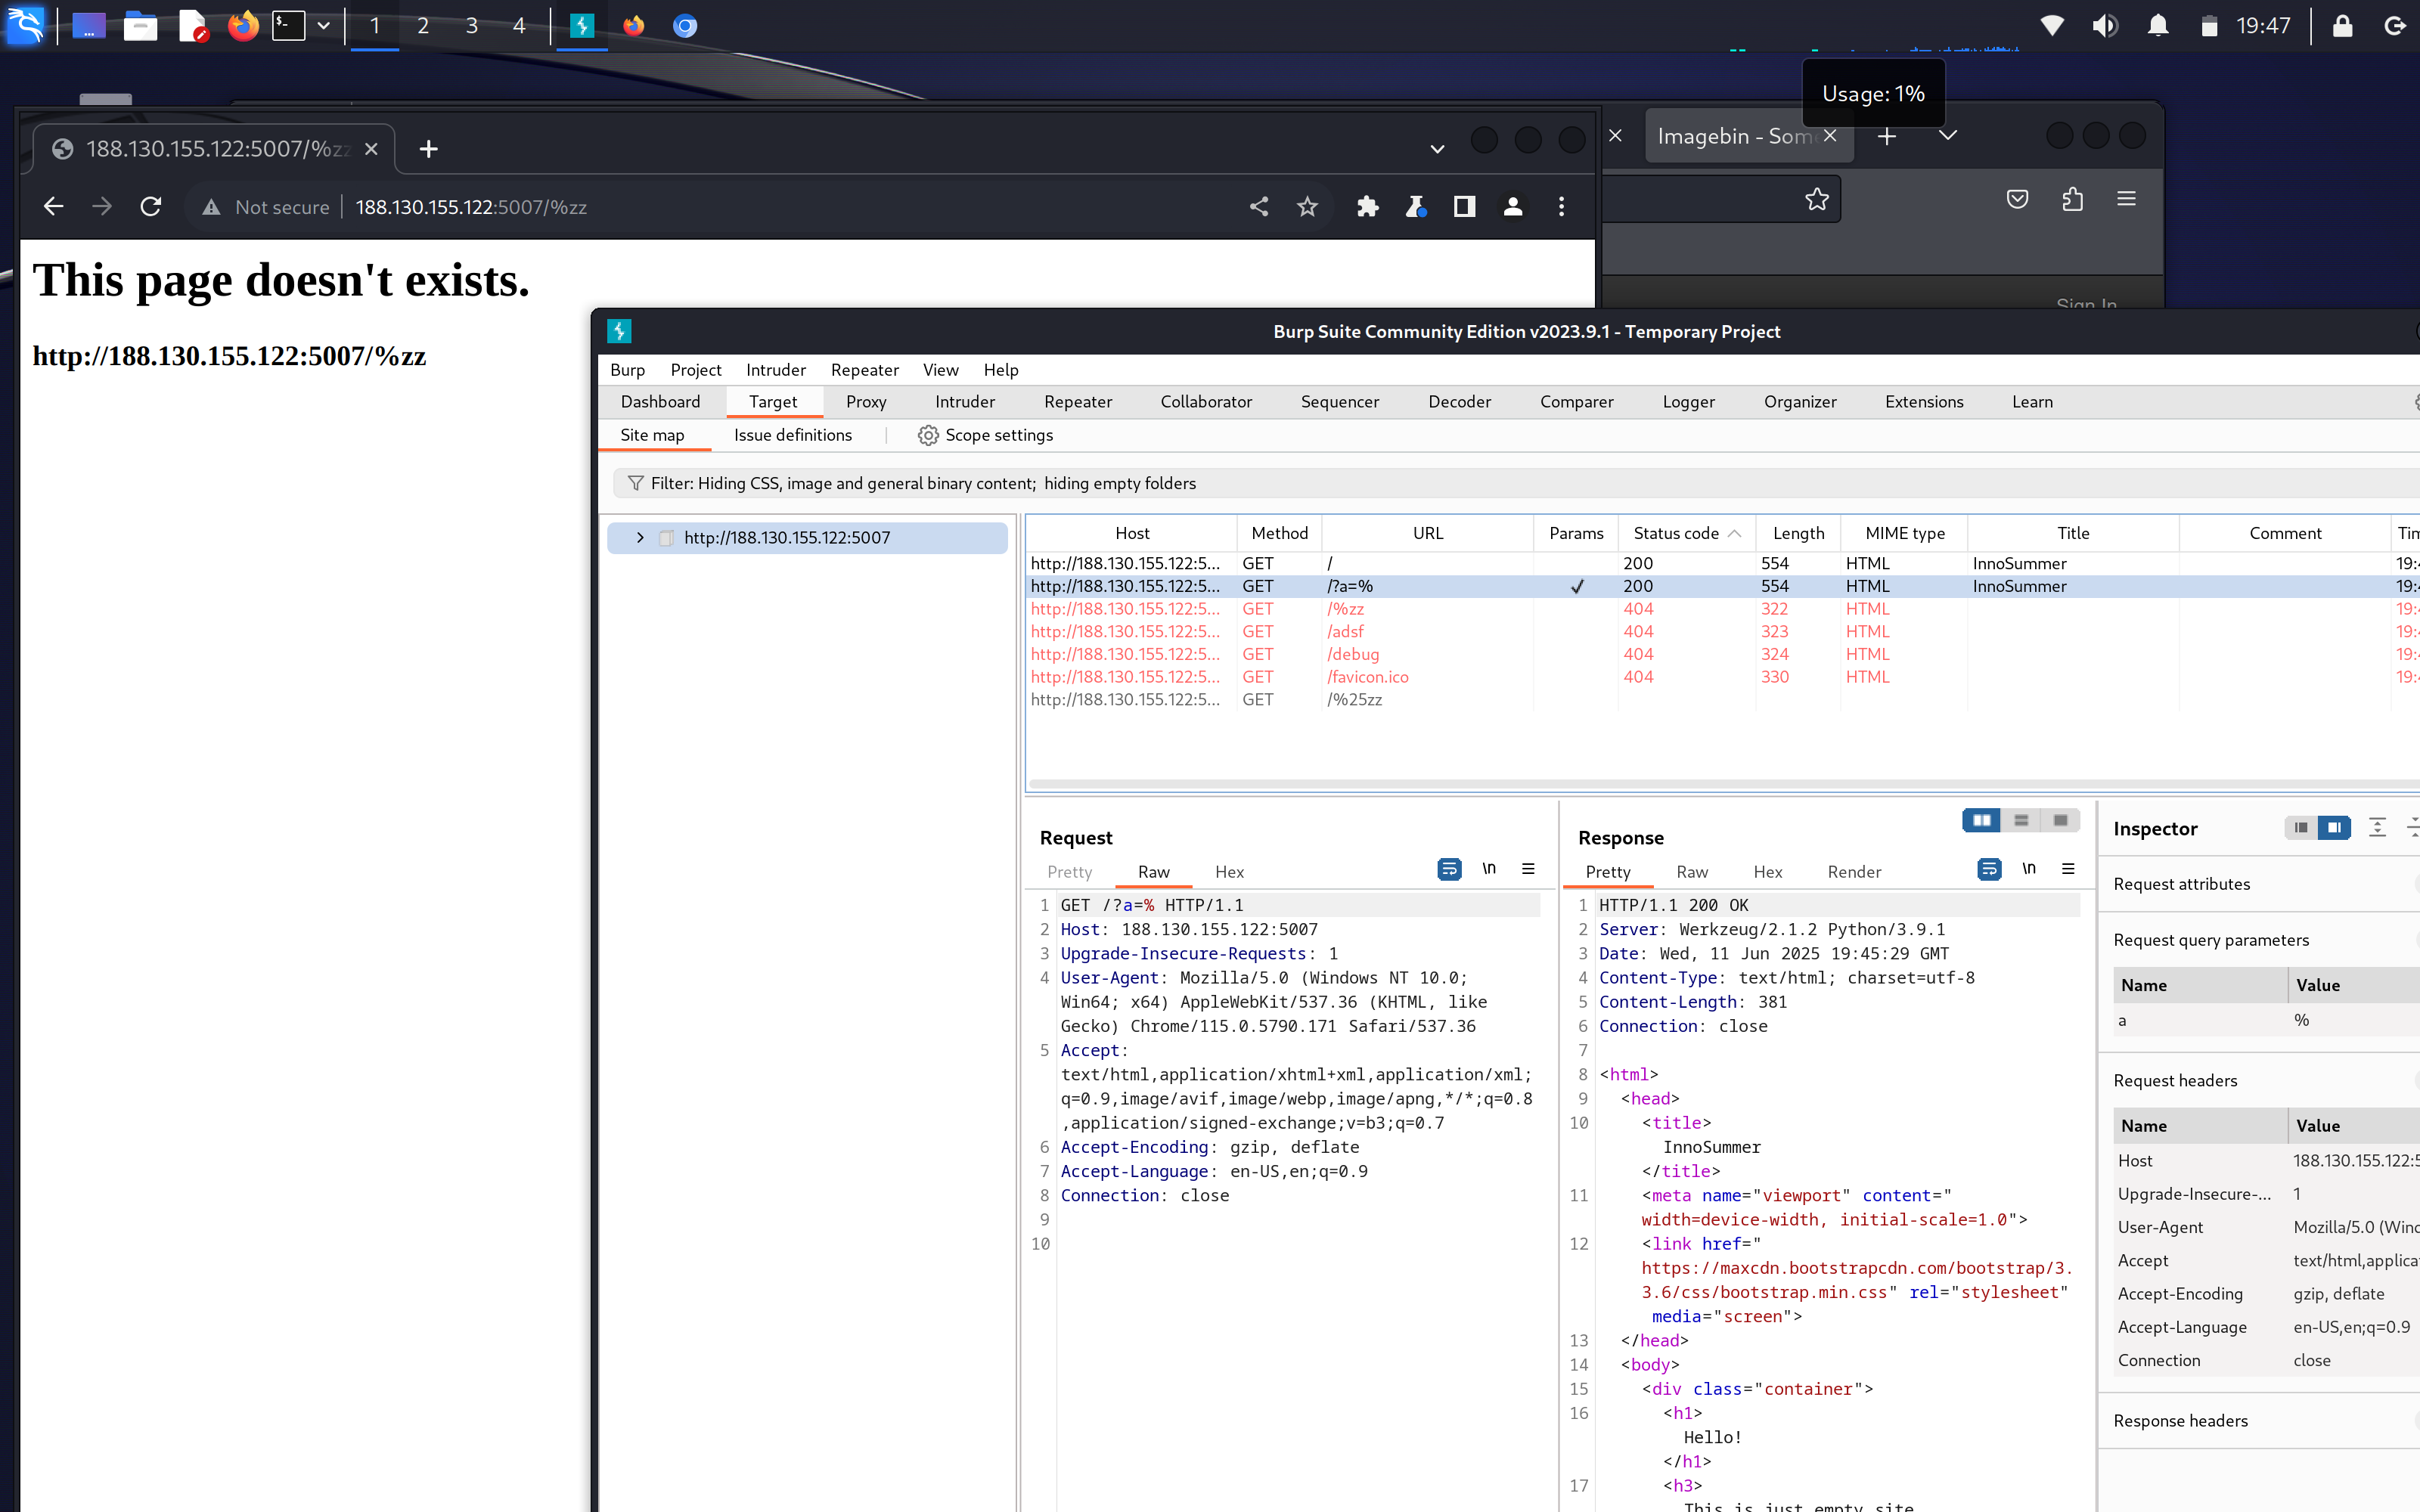Open the Help menu in Burp
The height and width of the screenshot is (1512, 2420).
pos(1001,370)
